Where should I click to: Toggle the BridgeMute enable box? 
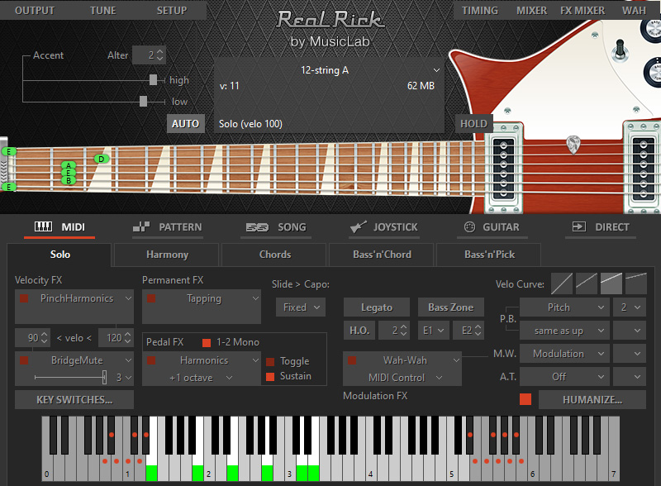(x=25, y=360)
